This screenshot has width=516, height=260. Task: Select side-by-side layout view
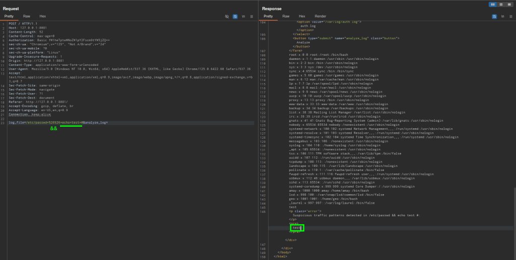[493, 4]
